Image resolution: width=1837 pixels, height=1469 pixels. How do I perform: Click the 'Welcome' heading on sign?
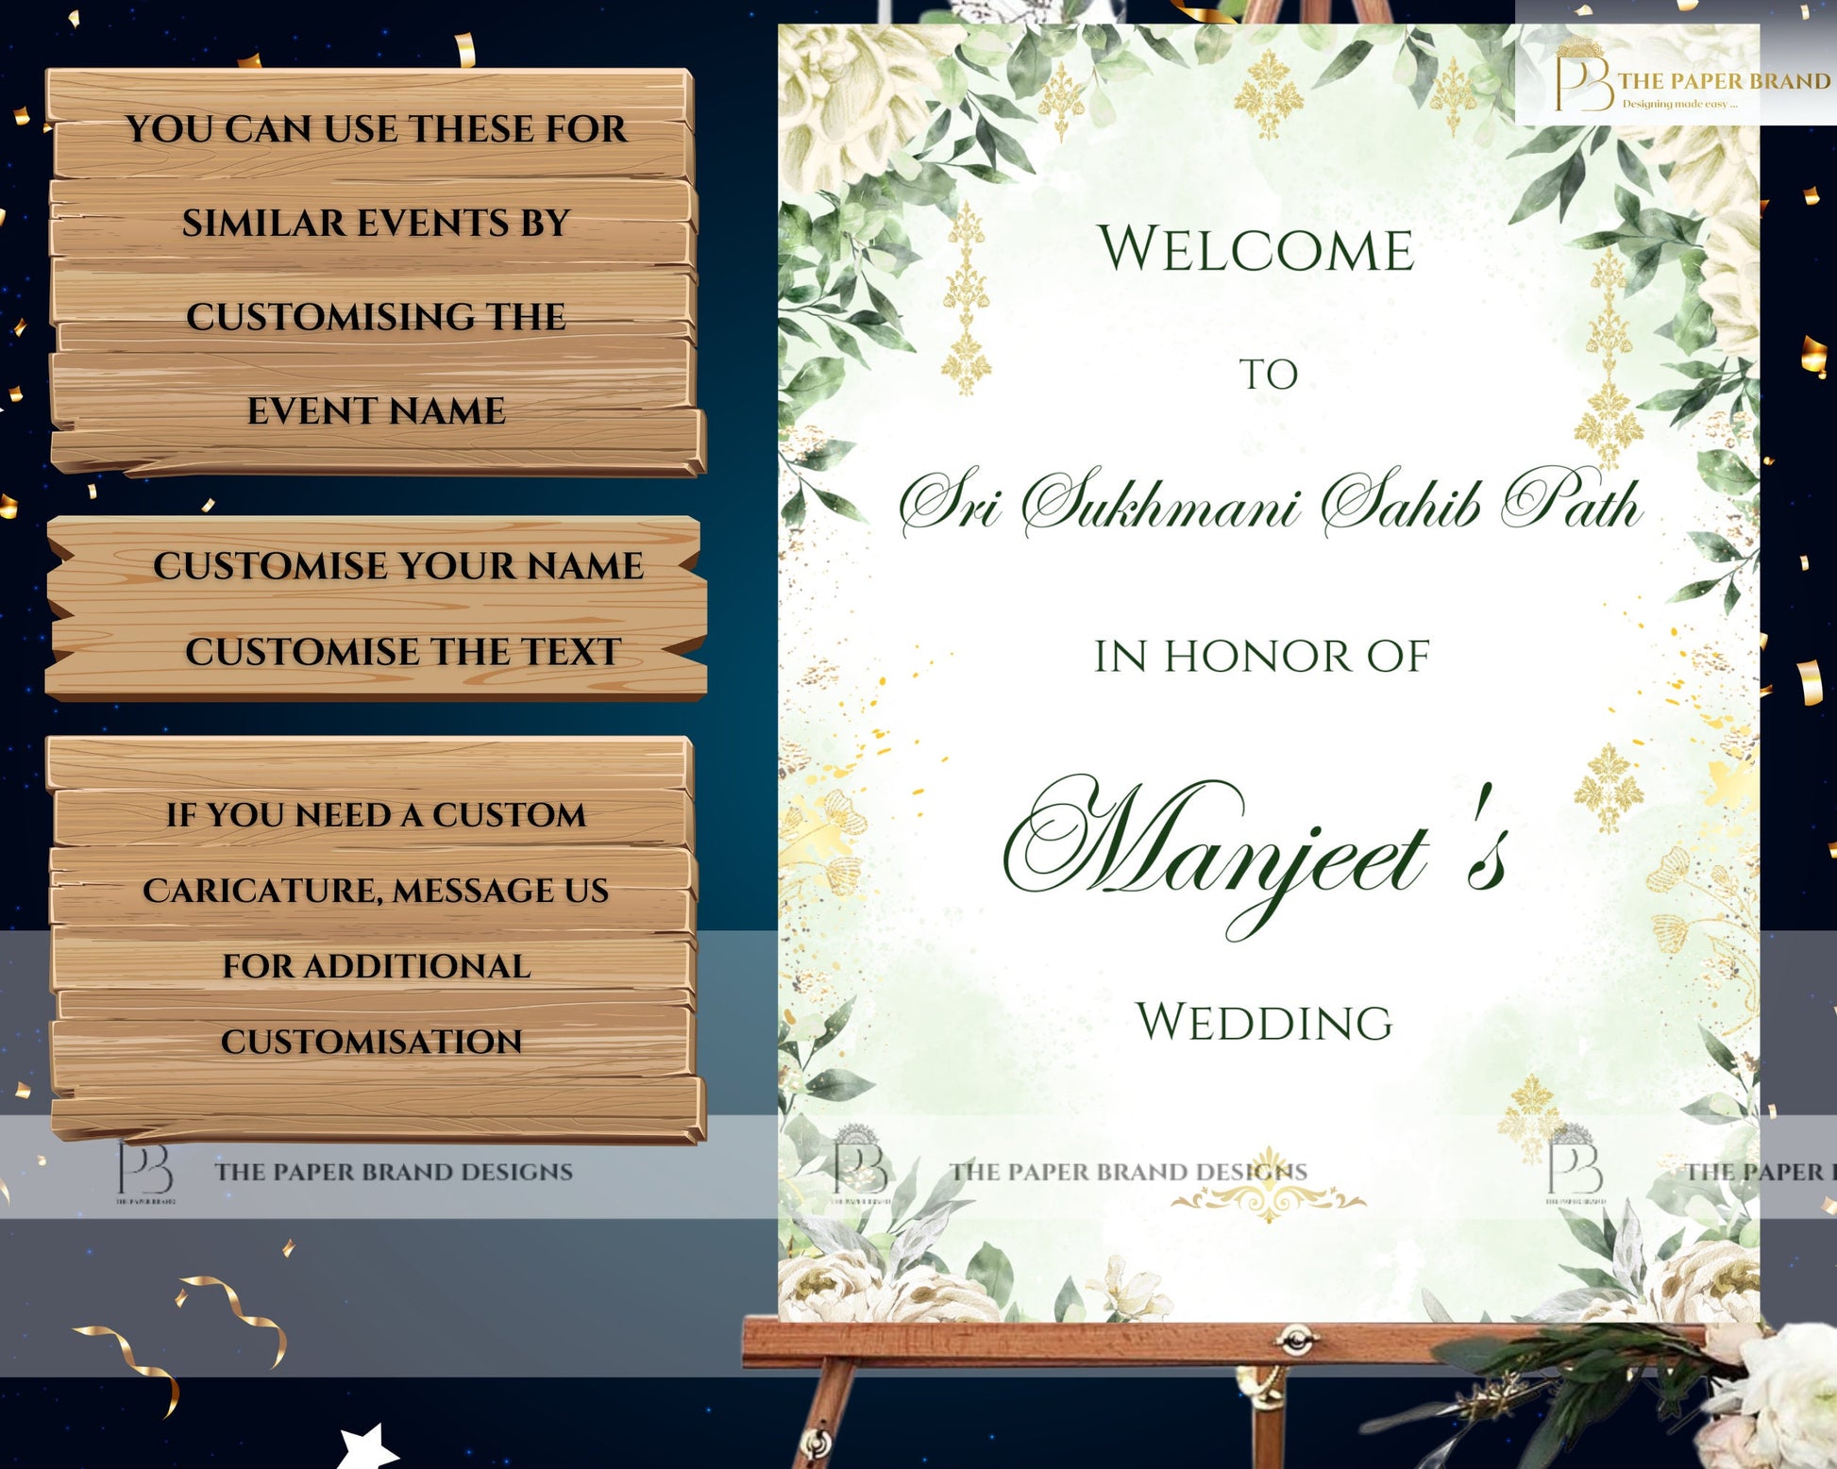(1256, 250)
